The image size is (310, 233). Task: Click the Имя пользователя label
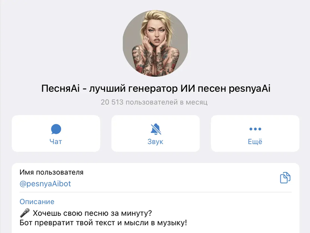pyautogui.click(x=51, y=172)
